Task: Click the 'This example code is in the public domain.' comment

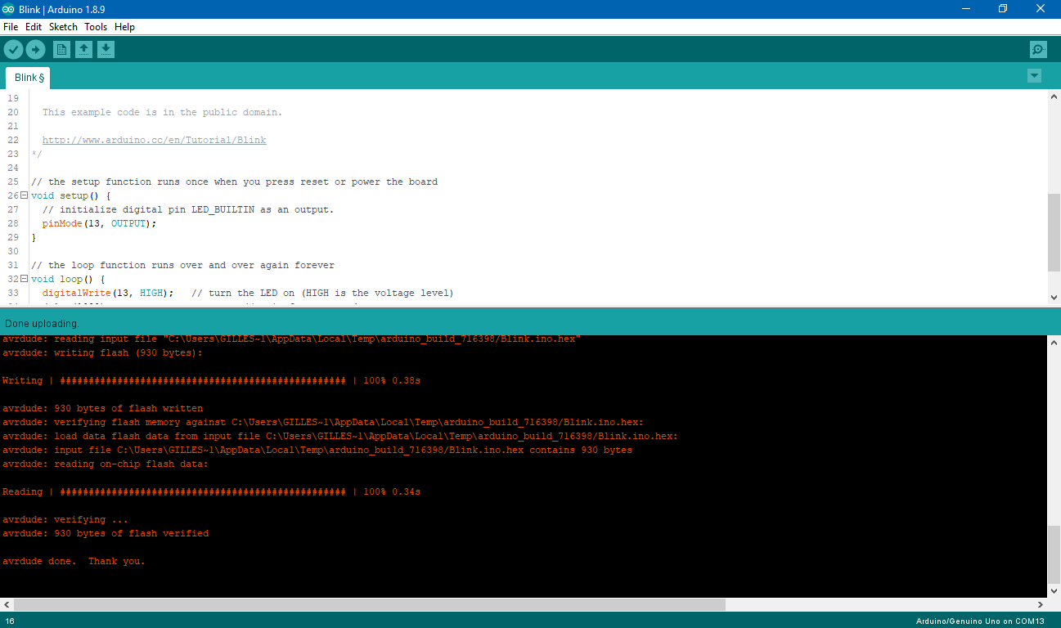Action: click(x=162, y=112)
